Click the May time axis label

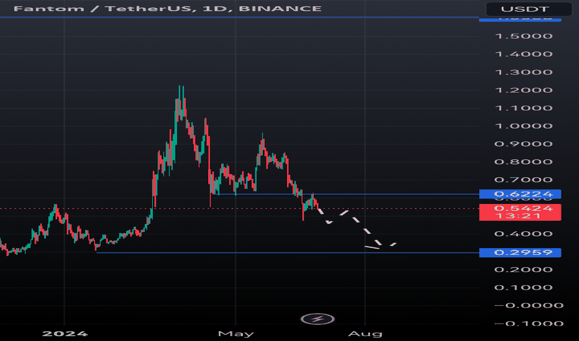click(x=236, y=334)
